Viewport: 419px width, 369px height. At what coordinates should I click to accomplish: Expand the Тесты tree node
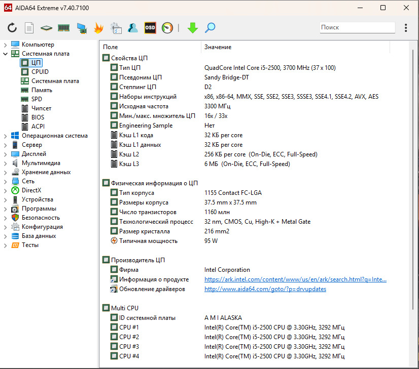click(x=6, y=245)
